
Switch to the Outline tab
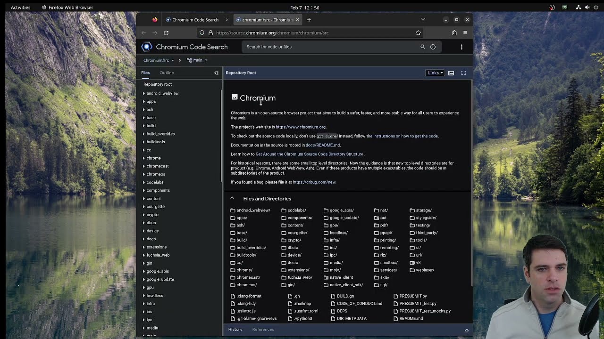[x=167, y=73]
